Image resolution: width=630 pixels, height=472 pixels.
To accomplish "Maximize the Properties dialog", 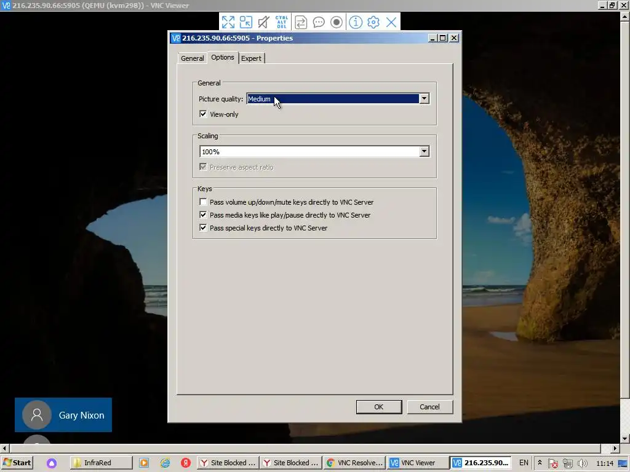I will 443,37.
